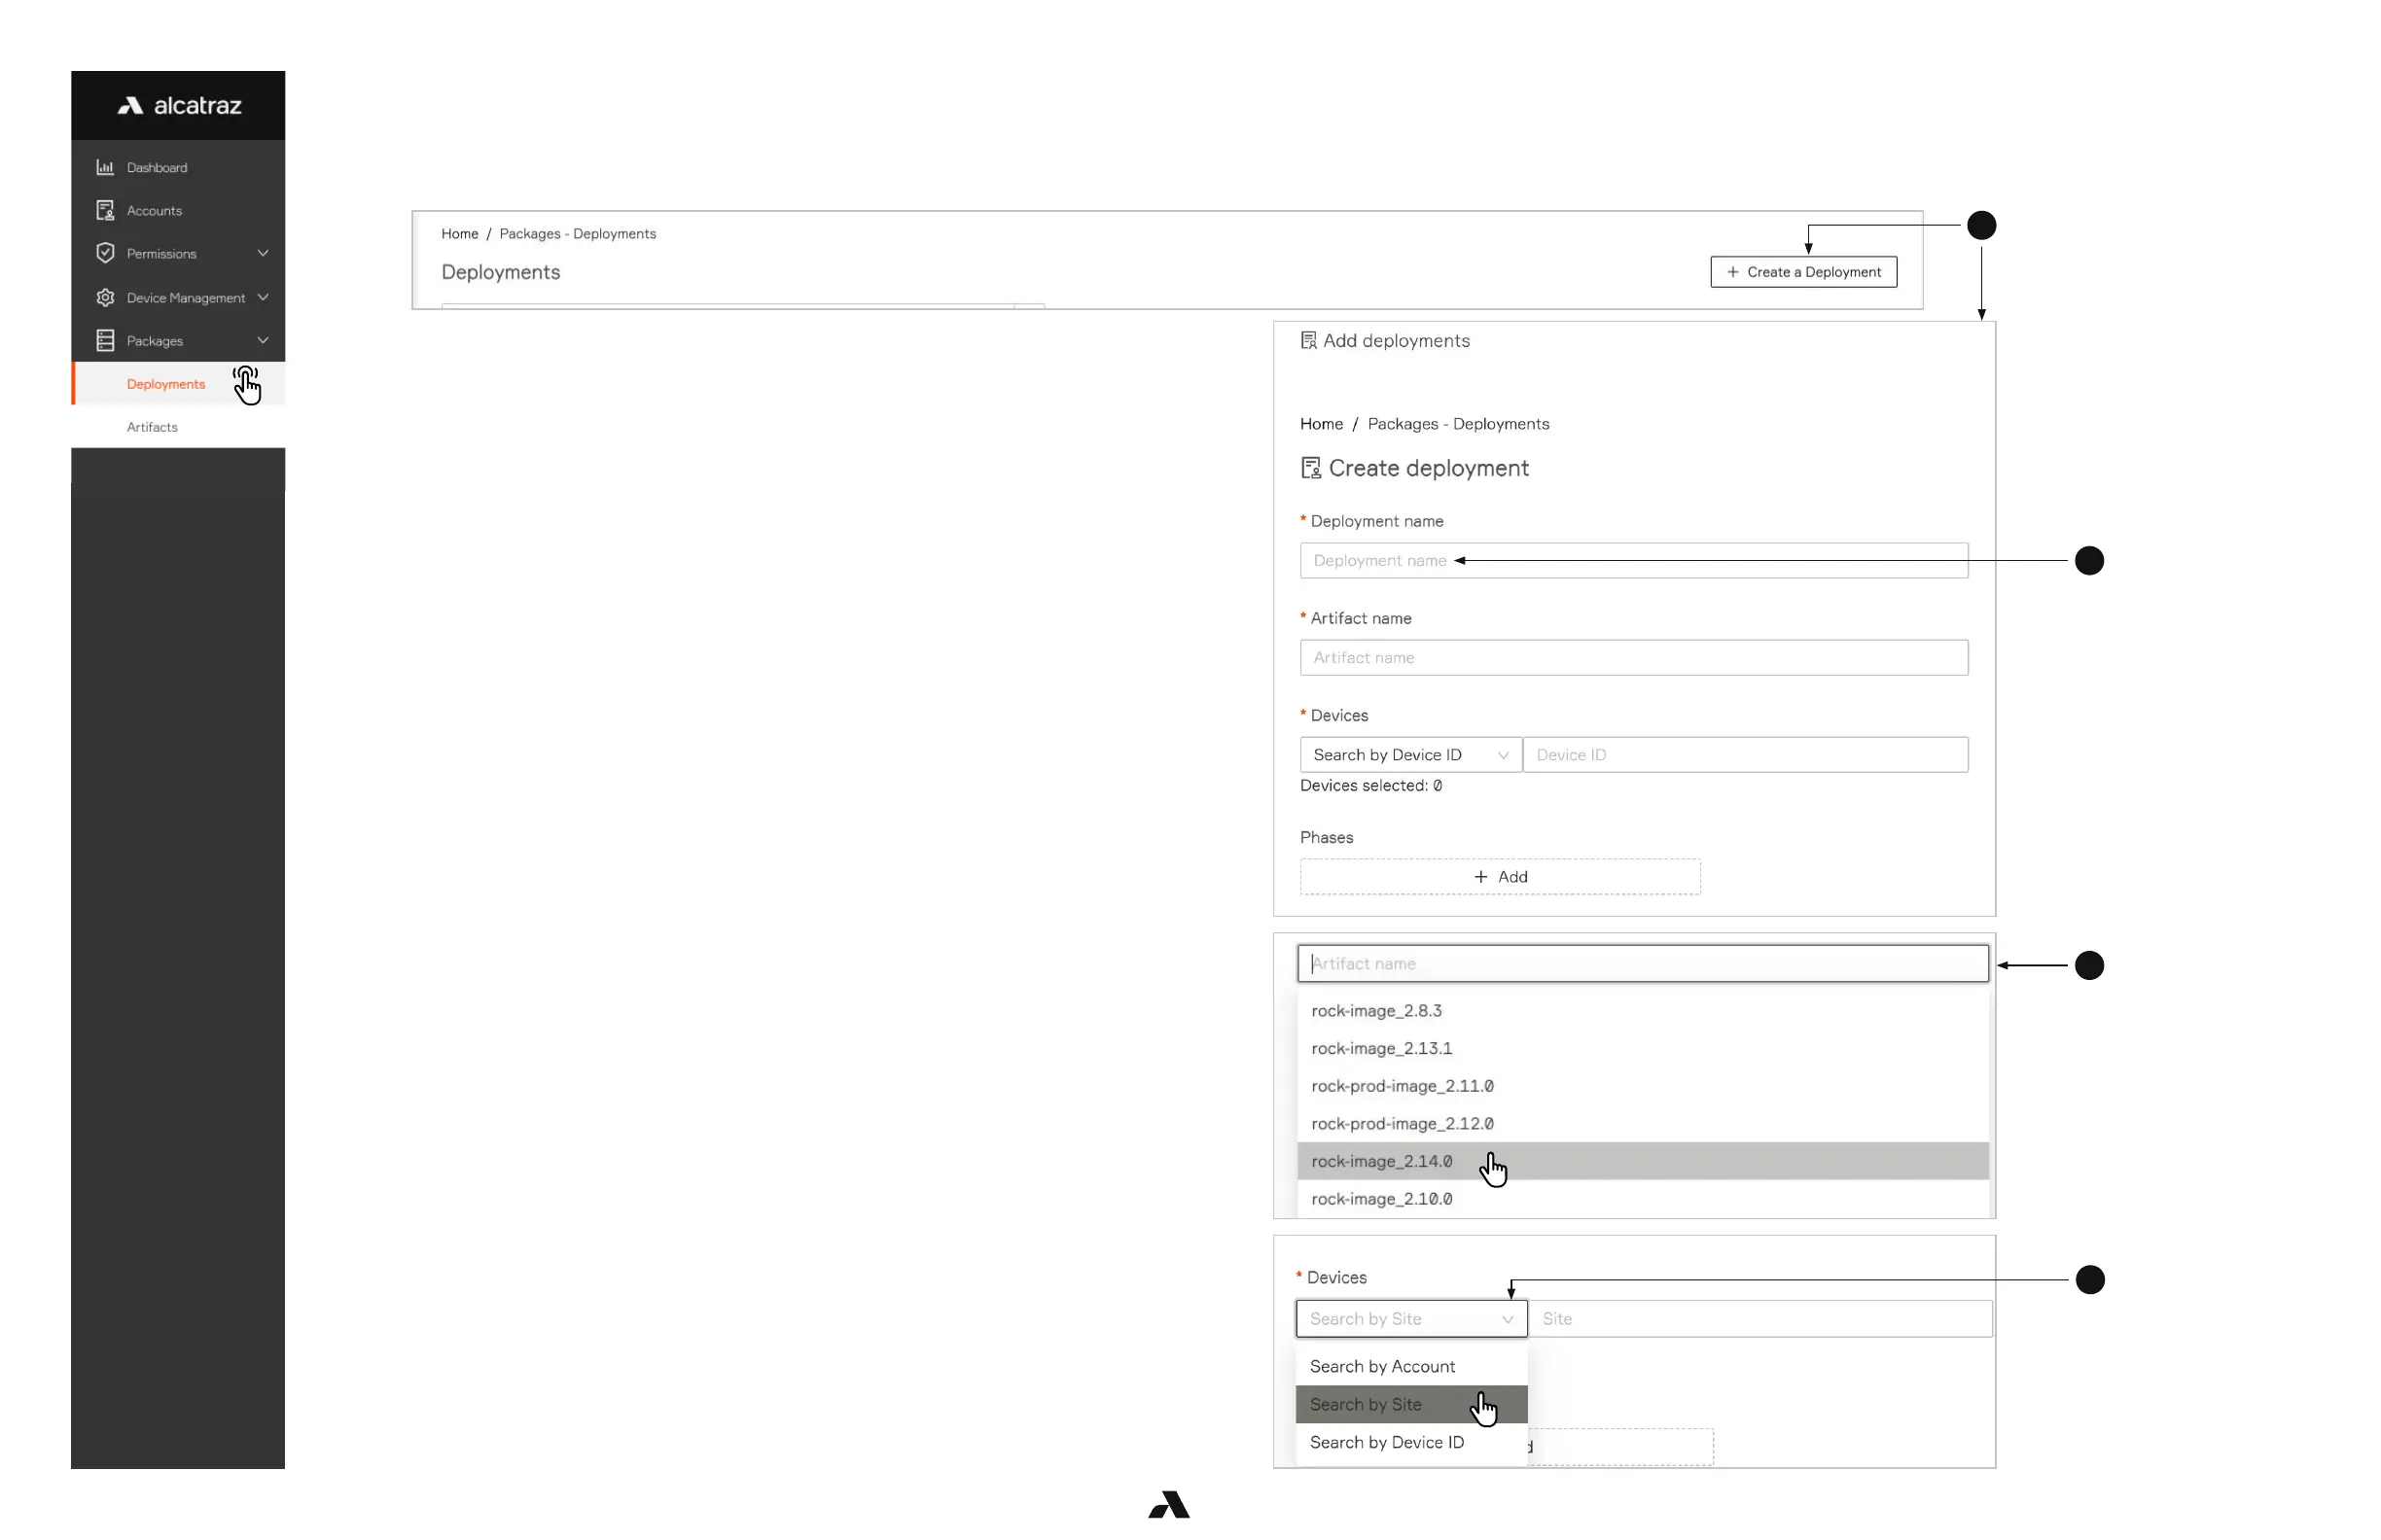Collapse the Packages menu chevron
The width and height of the screenshot is (2381, 1540).
(x=264, y=340)
